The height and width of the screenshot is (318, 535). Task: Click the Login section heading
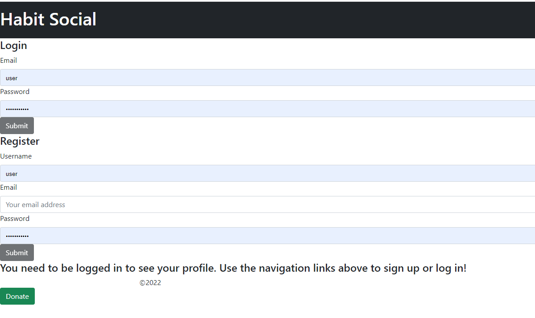(x=13, y=45)
